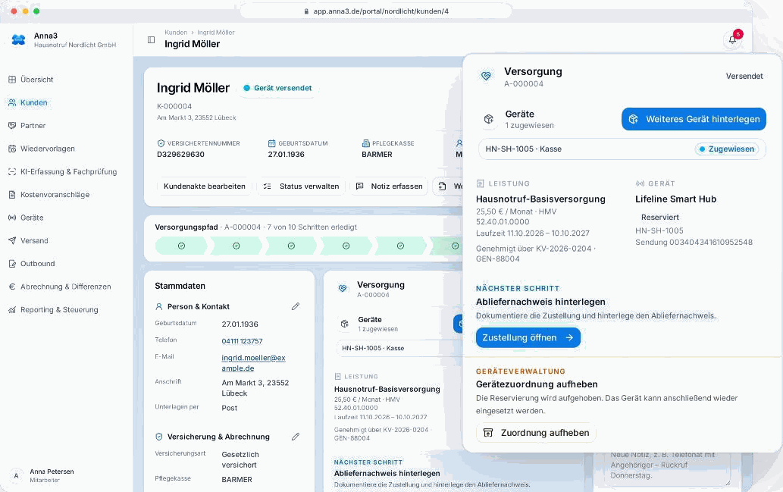Select the HN-SH-1005 · Kasse device row in popup
Image resolution: width=783 pixels, height=492 pixels.
coord(622,149)
